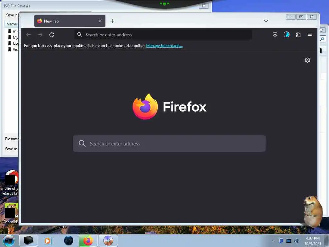Close the New Tab tab

pyautogui.click(x=100, y=21)
